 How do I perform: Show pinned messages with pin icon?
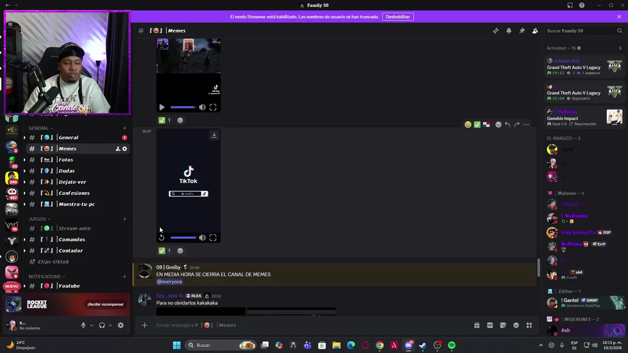[x=522, y=30]
